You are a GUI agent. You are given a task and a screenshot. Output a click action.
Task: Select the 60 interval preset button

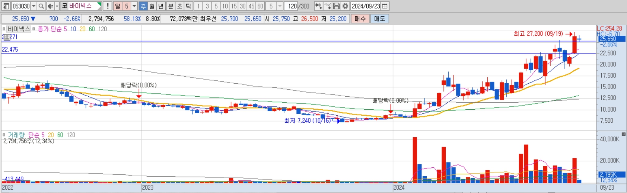click(260, 6)
